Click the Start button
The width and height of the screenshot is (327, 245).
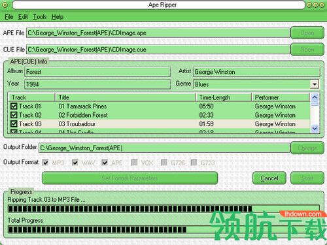307,178
